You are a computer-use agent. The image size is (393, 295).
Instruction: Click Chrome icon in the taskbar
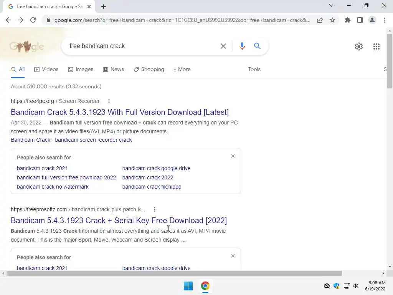point(205,286)
